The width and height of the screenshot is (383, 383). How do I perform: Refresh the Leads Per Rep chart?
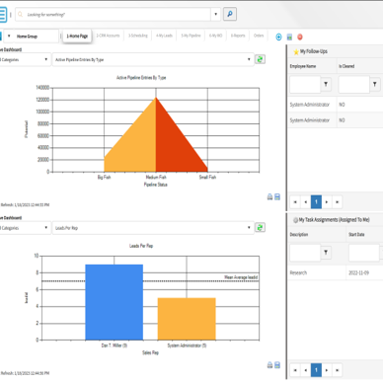260,228
